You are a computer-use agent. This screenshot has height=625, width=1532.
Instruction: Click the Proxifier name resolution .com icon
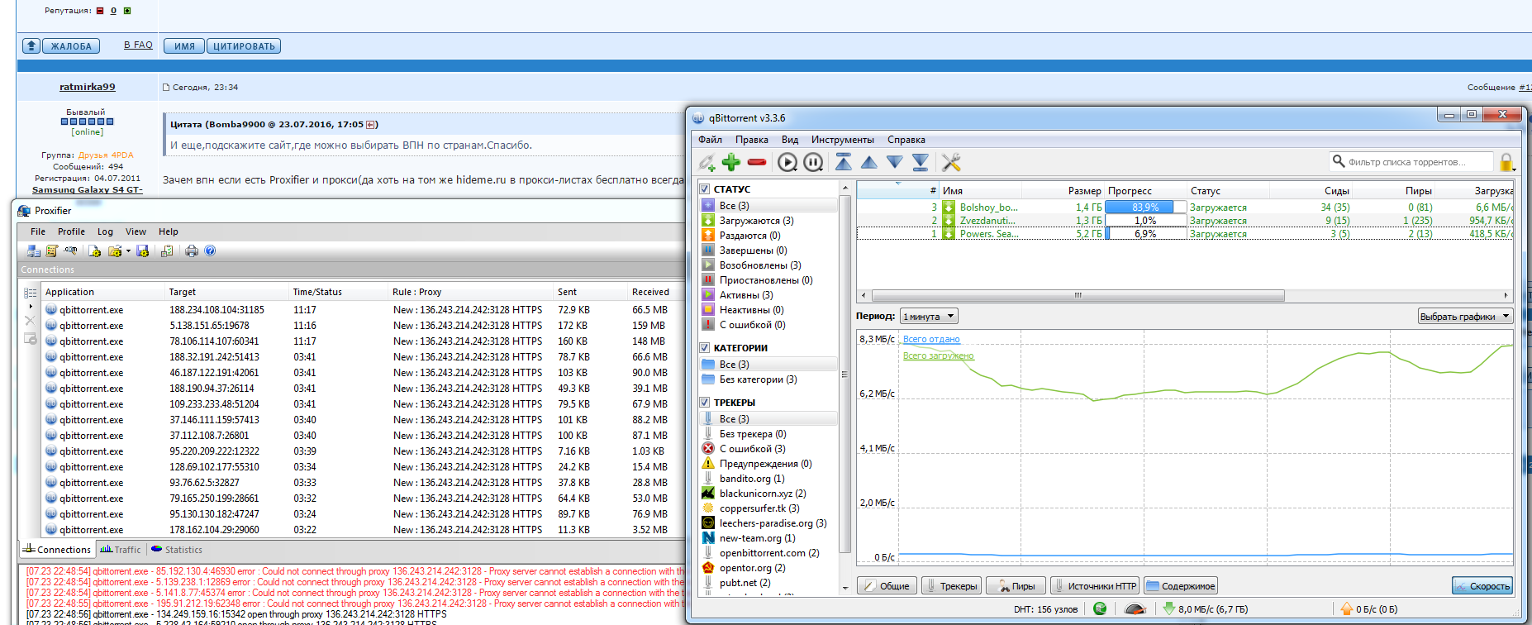coord(71,250)
